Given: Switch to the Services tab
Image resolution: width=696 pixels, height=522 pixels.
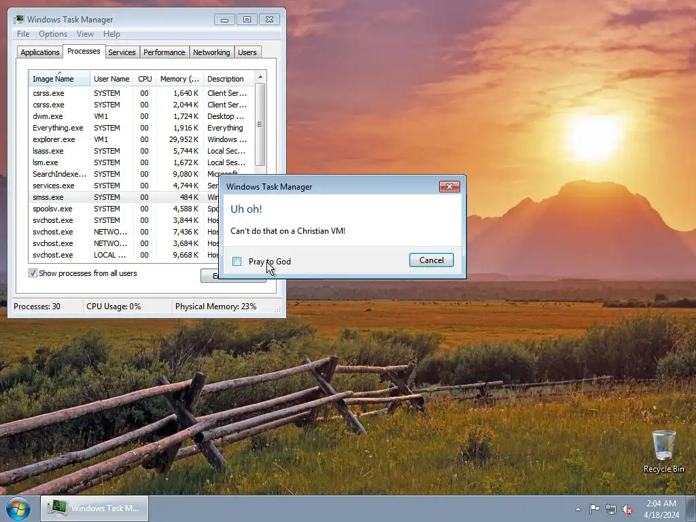Looking at the screenshot, I should pos(122,52).
